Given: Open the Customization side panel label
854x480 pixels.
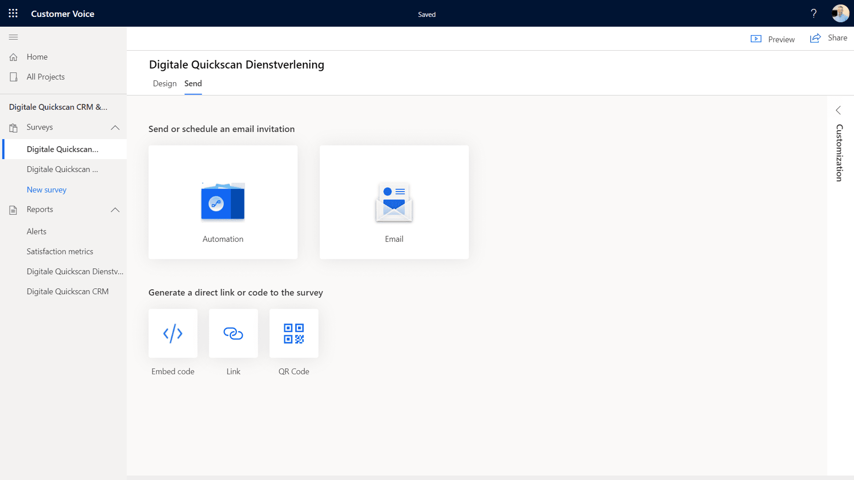Looking at the screenshot, I should coord(839,153).
